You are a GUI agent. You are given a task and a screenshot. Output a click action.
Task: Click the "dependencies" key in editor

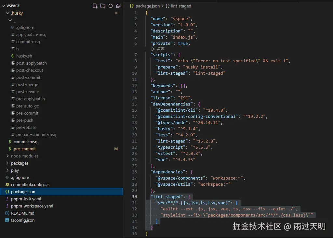[x=168, y=172]
